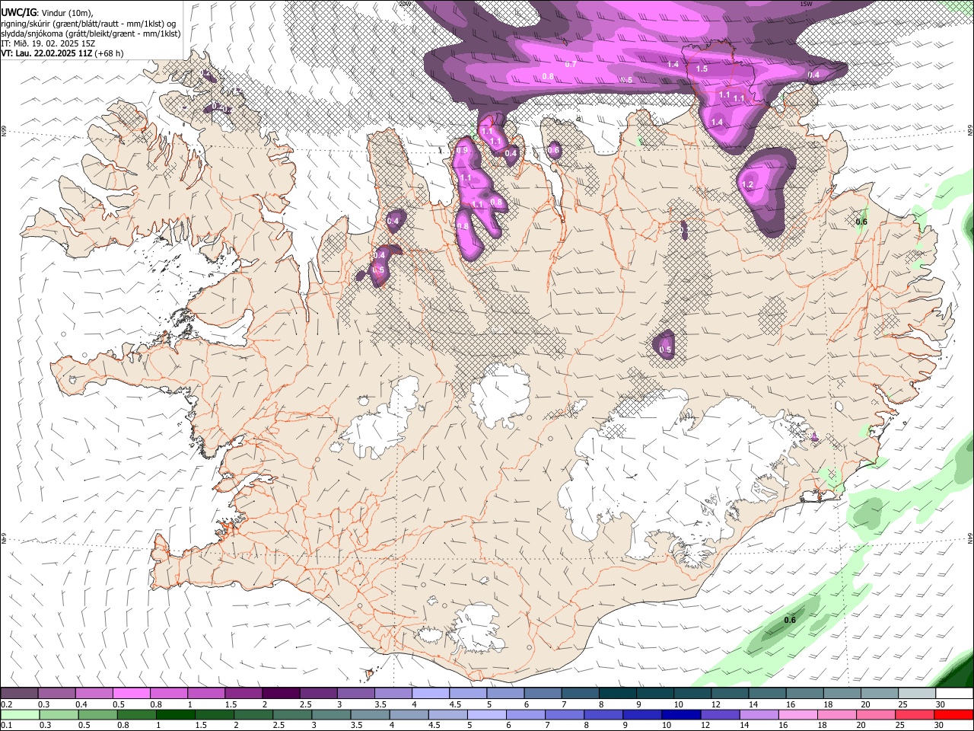
Task: Click the 0.1 label on the green scale
Action: click(x=6, y=725)
